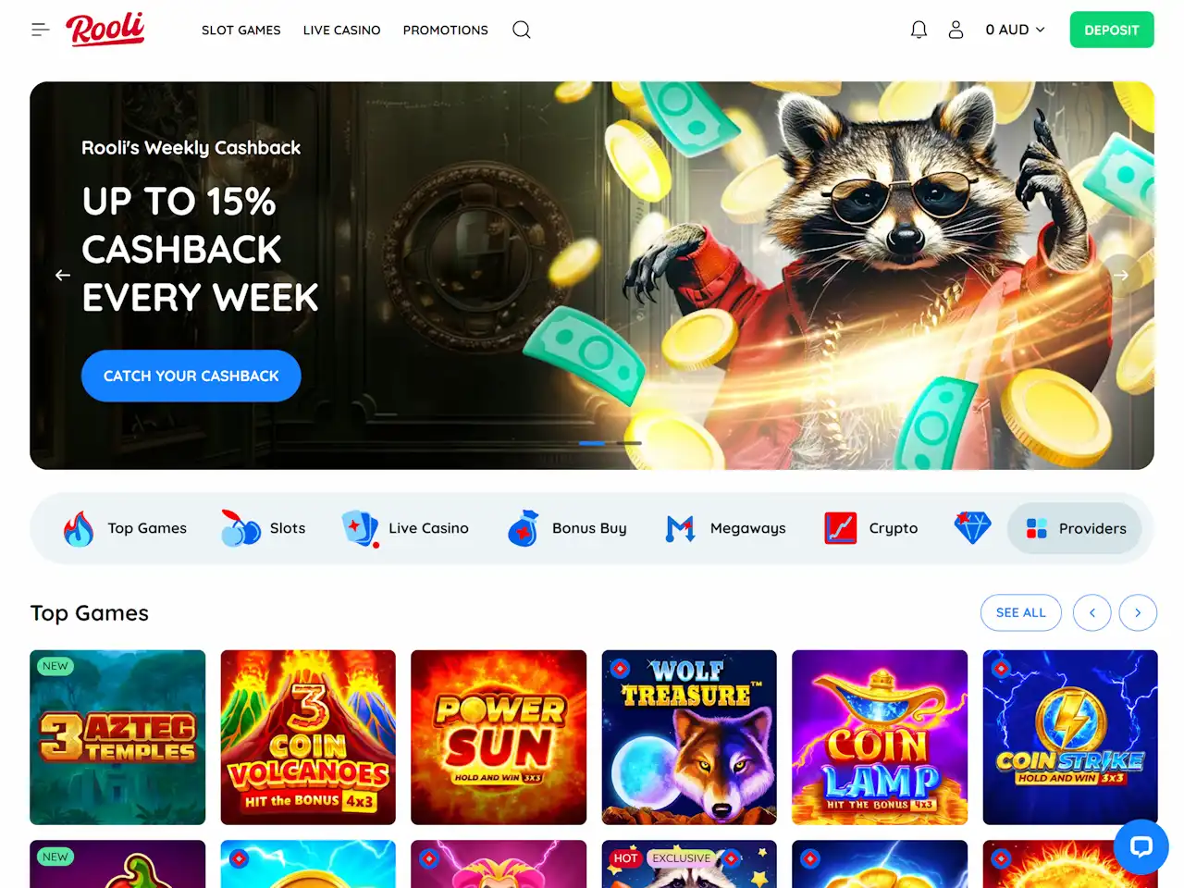Screen dimensions: 1184x888
Task: Click Catch Your Cashback button
Action: pyautogui.click(x=191, y=376)
